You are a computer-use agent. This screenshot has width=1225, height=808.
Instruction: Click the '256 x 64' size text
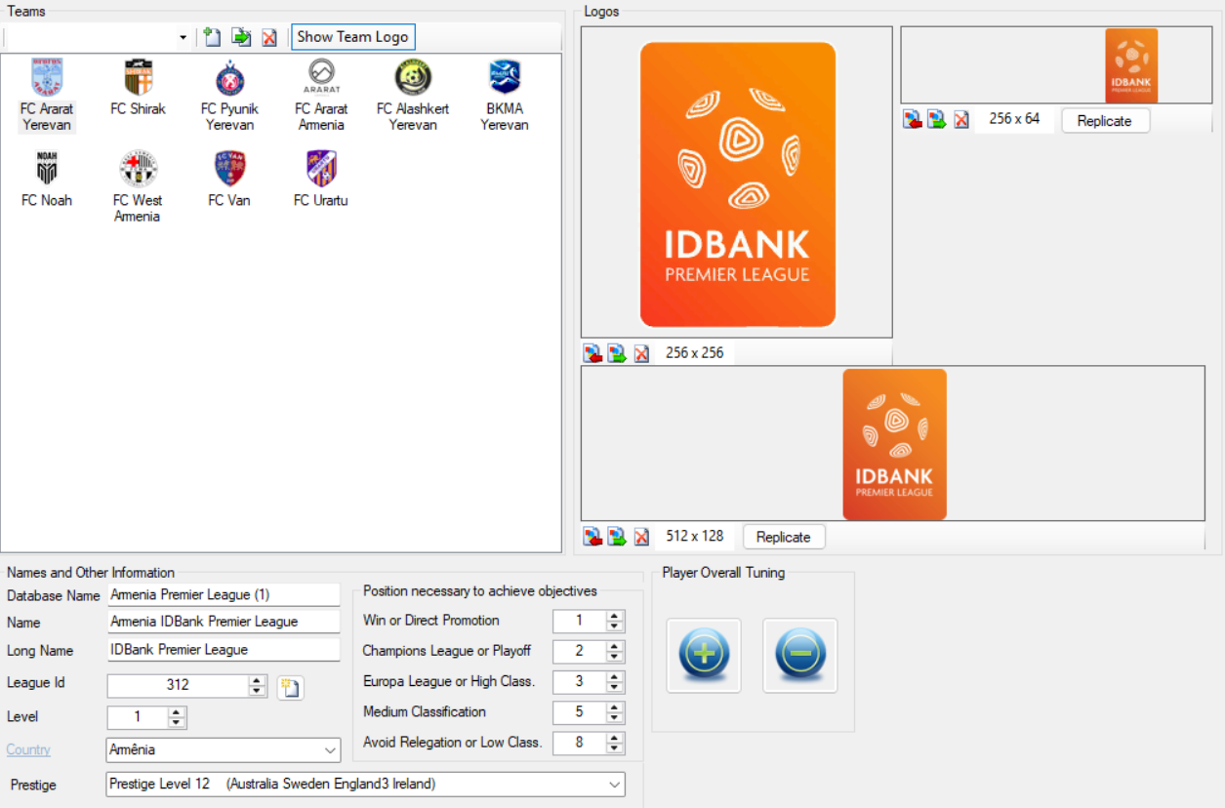pos(1014,119)
